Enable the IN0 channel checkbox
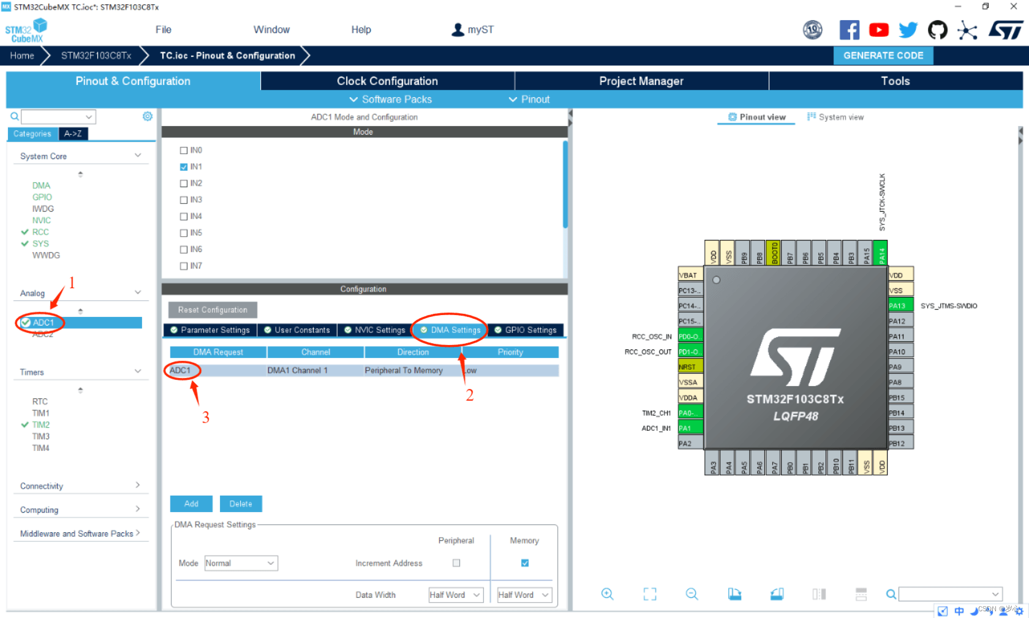Screen dimensions: 1029x618 coord(184,151)
